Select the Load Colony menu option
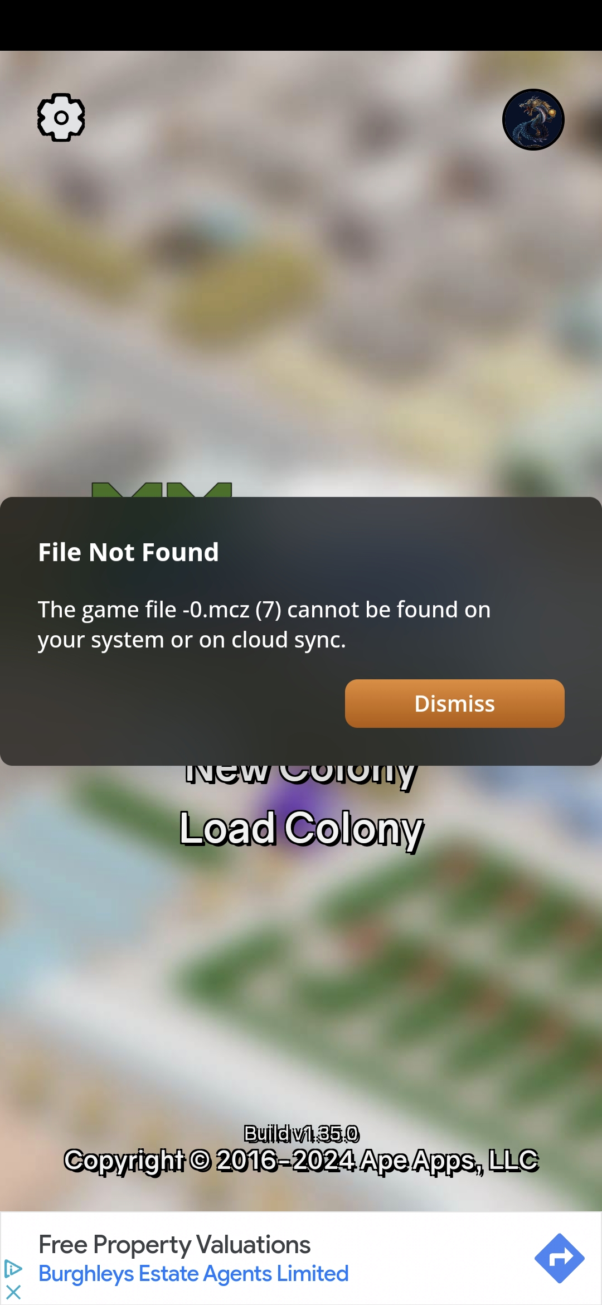Image resolution: width=602 pixels, height=1305 pixels. pyautogui.click(x=302, y=829)
